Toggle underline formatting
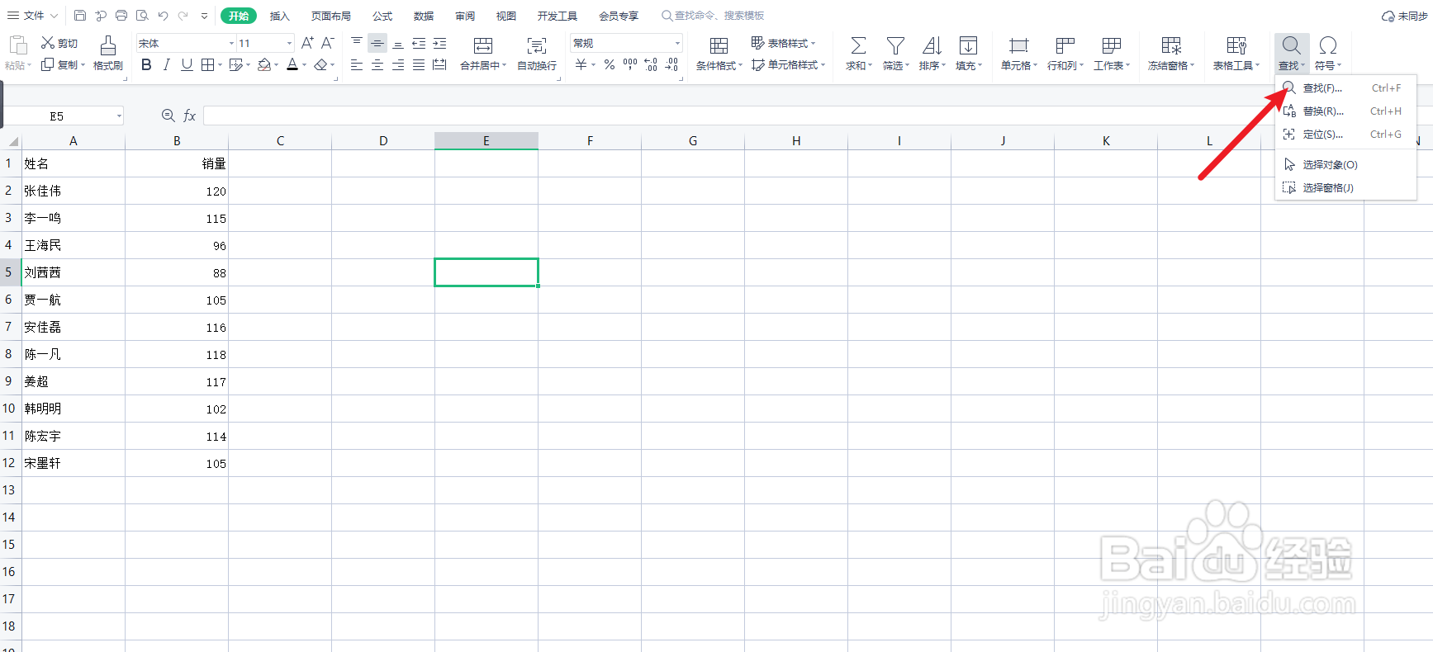Screen dimensions: 1433x652 coord(187,64)
